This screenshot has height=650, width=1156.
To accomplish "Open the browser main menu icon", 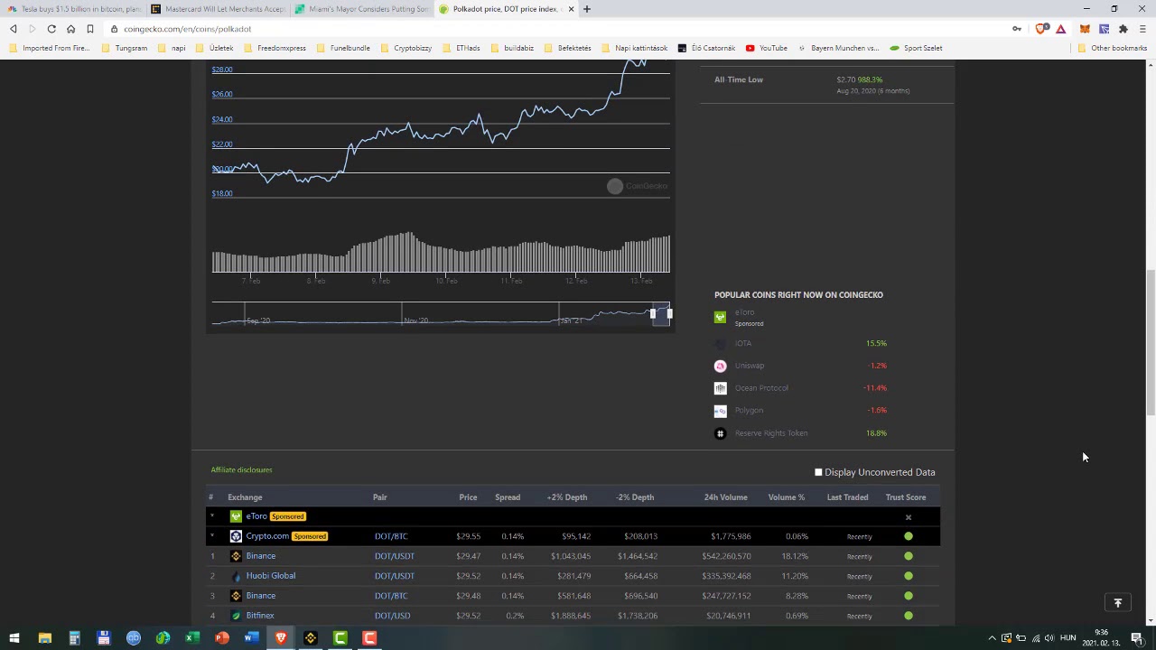I will click(x=1142, y=29).
